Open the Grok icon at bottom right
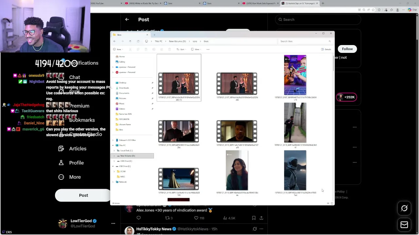The width and height of the screenshot is (419, 235). pyautogui.click(x=404, y=208)
